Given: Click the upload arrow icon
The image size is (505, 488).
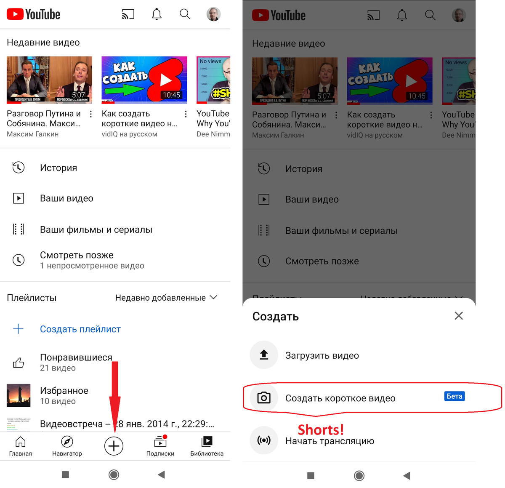Looking at the screenshot, I should [264, 355].
